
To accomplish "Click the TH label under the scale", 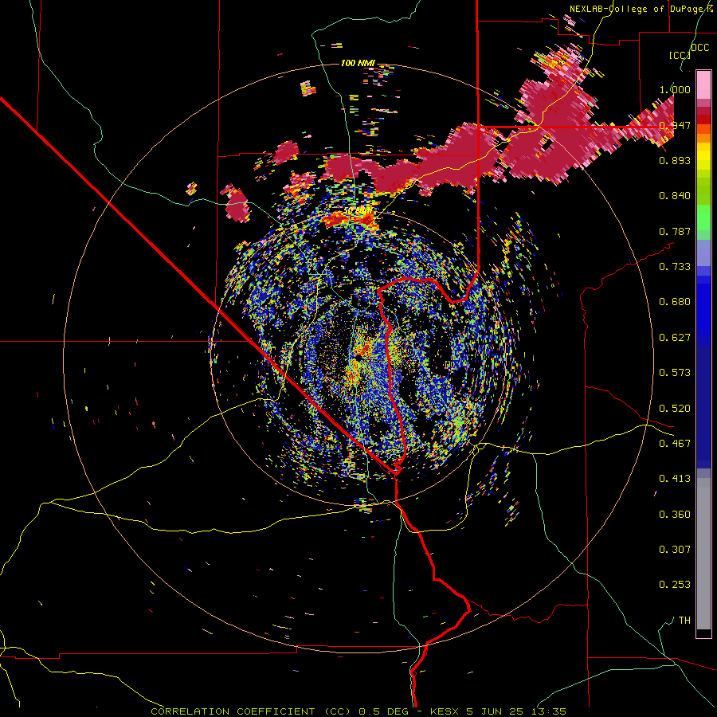I will point(684,621).
